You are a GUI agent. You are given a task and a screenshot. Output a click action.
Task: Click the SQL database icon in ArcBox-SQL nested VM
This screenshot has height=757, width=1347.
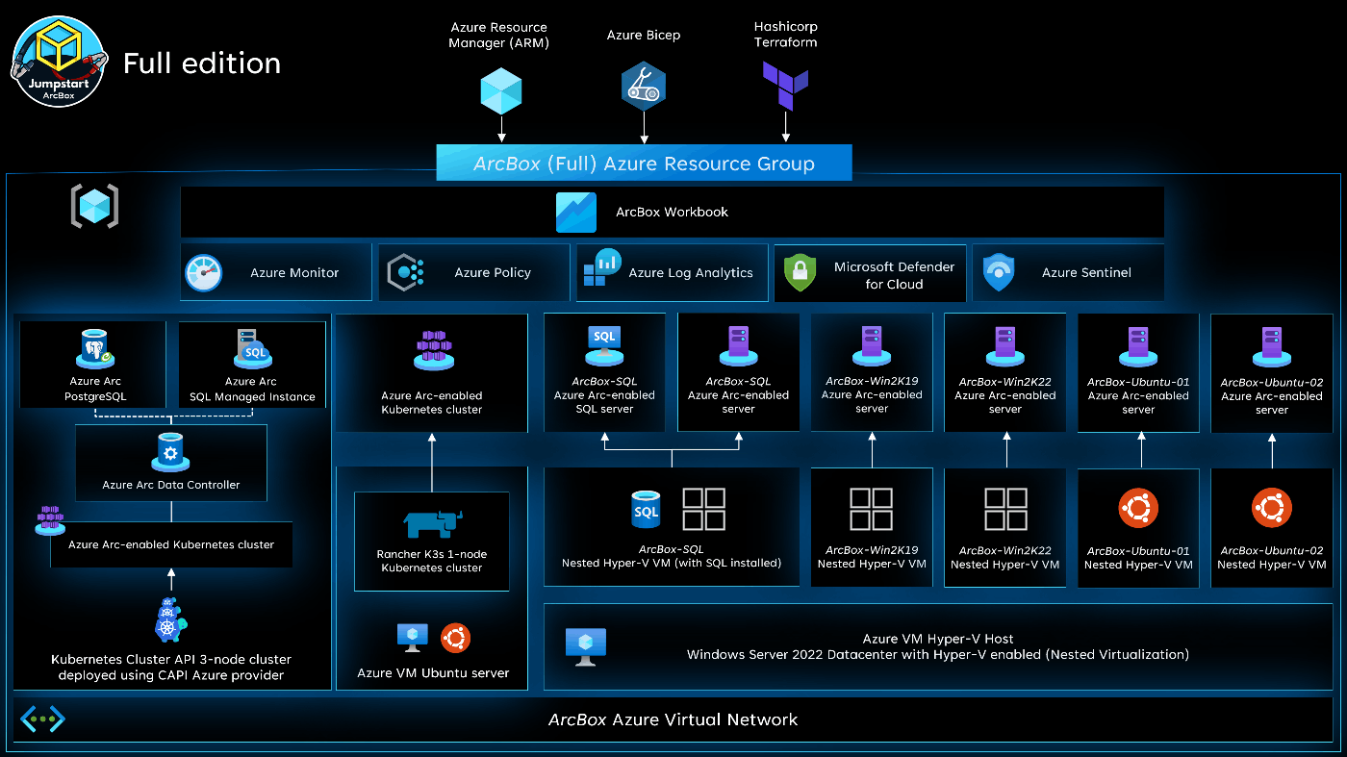pyautogui.click(x=646, y=511)
